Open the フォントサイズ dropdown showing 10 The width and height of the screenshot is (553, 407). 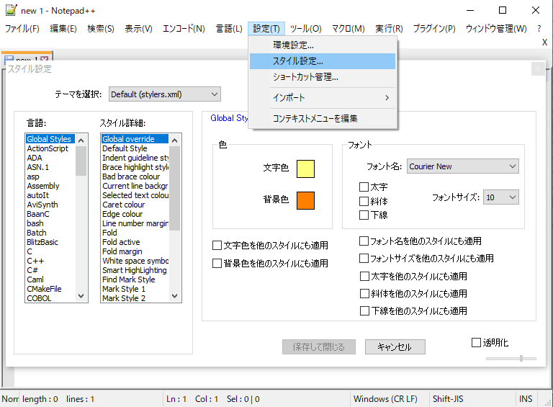[501, 197]
